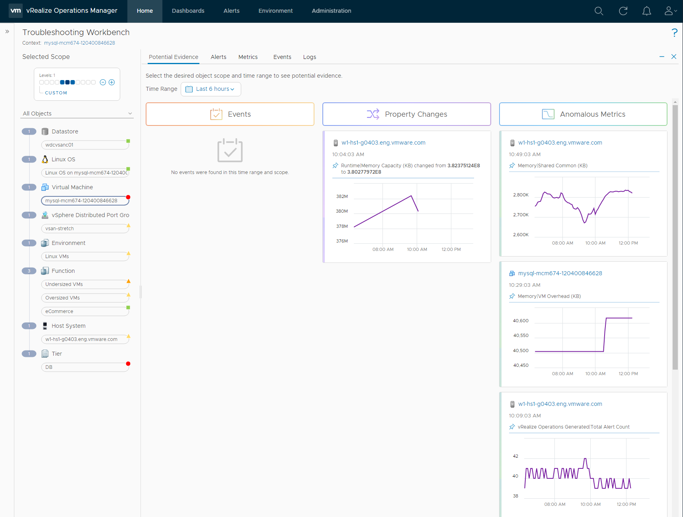Select the Oversized VMs object
Viewport: 683px width, 517px height.
[85, 298]
